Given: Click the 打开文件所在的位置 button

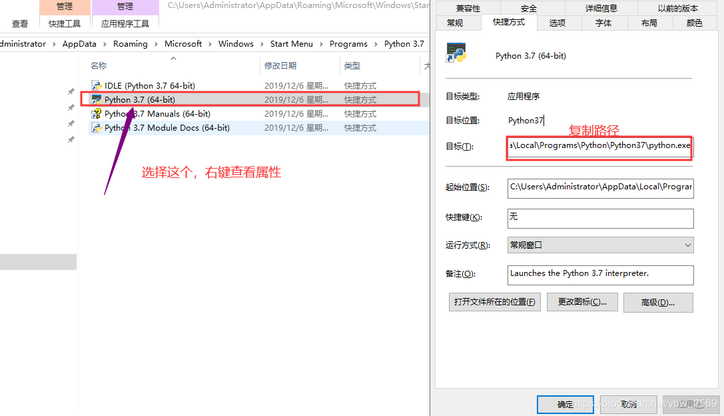Looking at the screenshot, I should click(494, 302).
